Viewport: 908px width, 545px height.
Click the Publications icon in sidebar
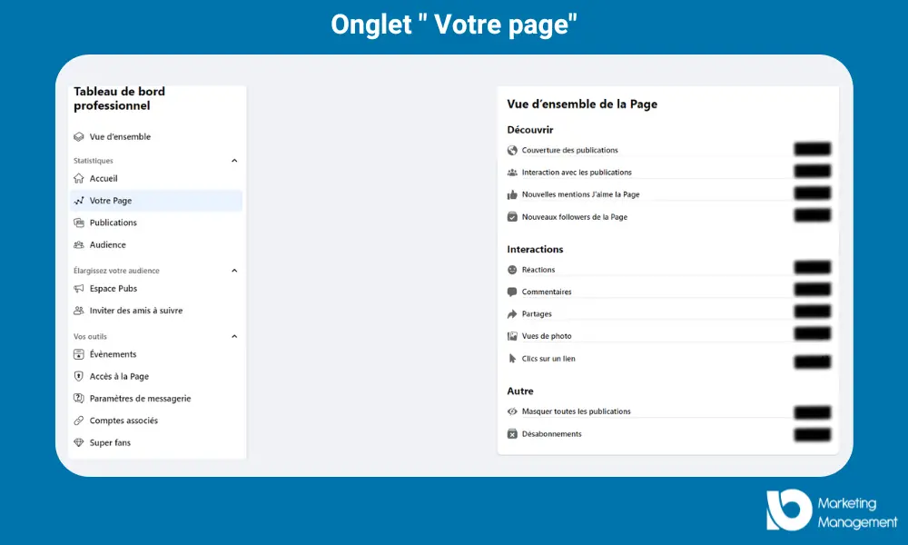pyautogui.click(x=79, y=223)
